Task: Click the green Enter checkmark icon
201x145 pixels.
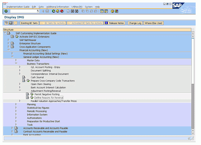Action: (x=6, y=11)
